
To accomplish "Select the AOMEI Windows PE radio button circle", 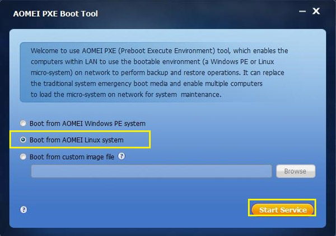I will (x=23, y=123).
